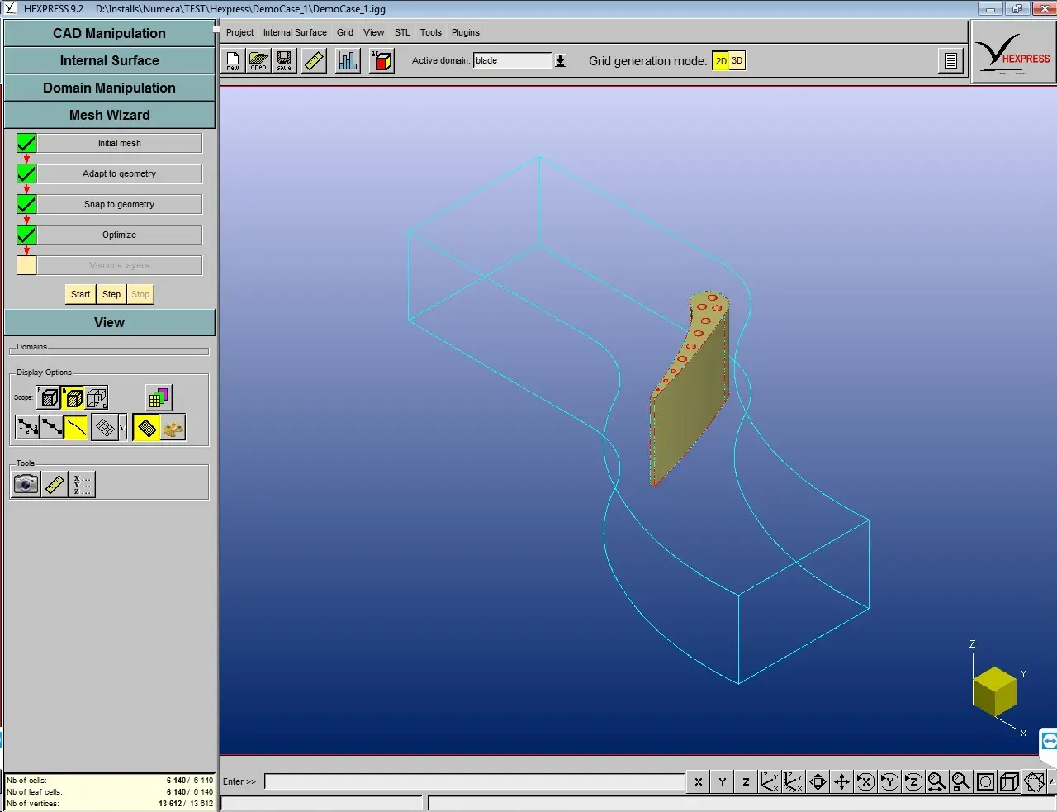Click the mesh grid display icon
This screenshot has width=1057, height=812.
click(104, 428)
